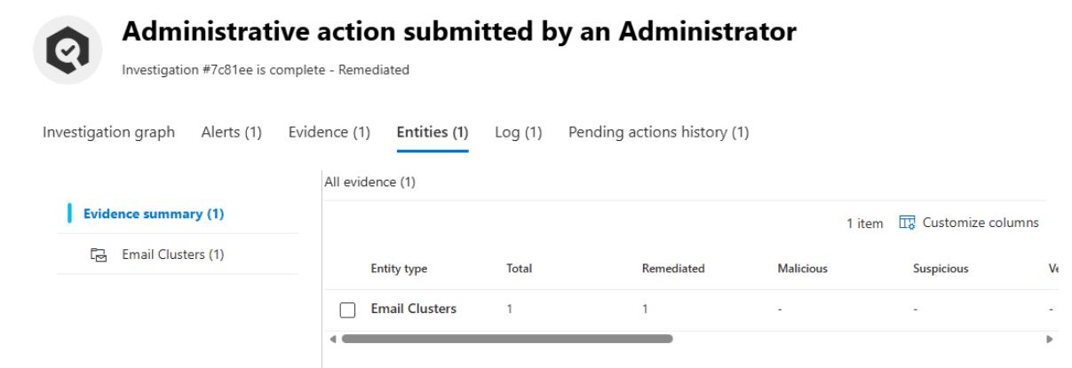
Task: Sort by Malicious column header
Action: (x=802, y=267)
